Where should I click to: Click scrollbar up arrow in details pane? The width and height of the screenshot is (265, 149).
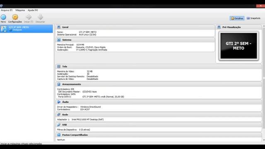pyautogui.click(x=264, y=26)
